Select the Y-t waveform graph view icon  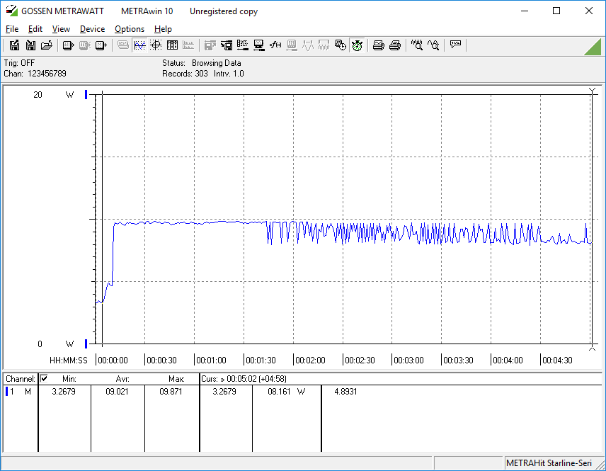pos(139,45)
